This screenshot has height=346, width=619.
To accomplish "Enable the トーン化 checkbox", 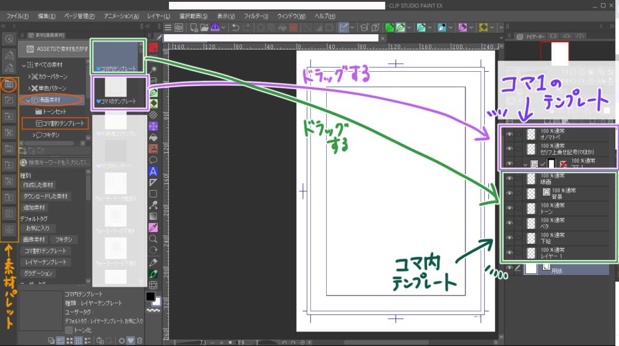I will click(68, 330).
